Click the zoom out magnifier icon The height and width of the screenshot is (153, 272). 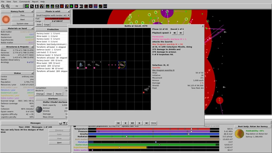[x=3, y=6]
